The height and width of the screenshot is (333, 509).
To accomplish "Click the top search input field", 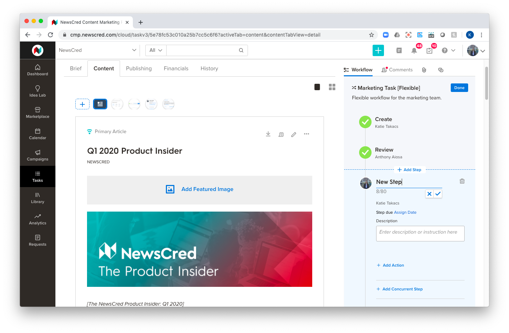I will tap(202, 50).
